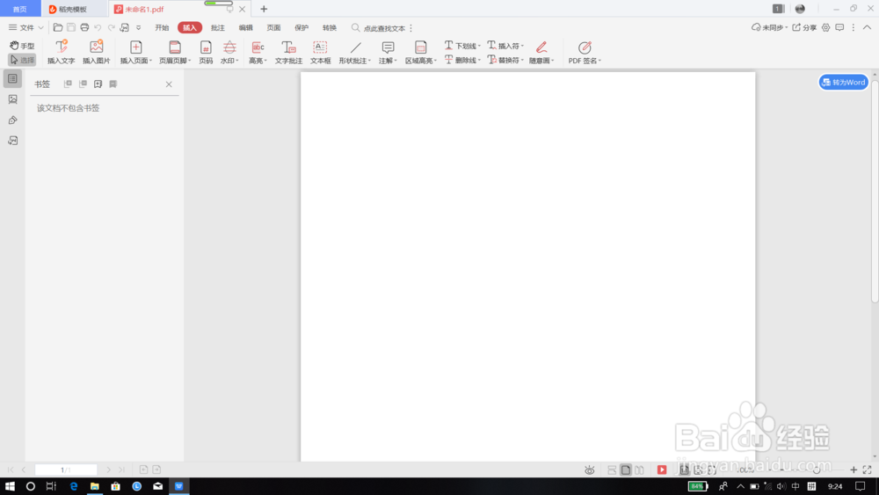Click the print icon in quick toolbar
879x495 pixels.
[84, 27]
